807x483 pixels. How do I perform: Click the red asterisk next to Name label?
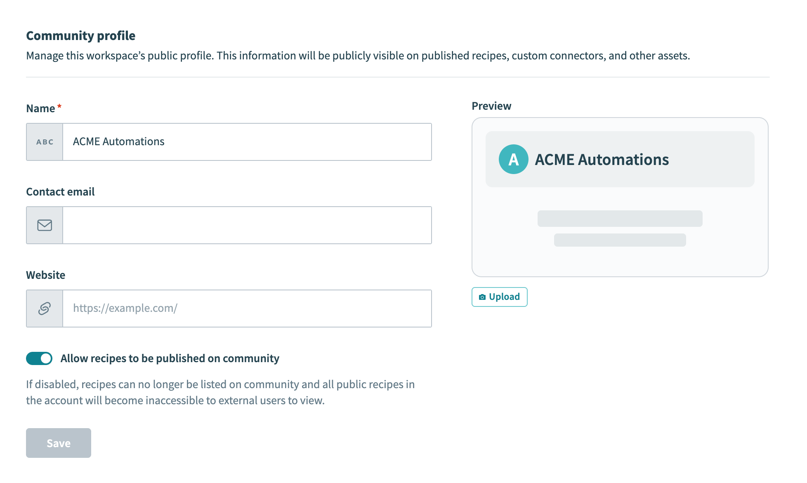pos(59,106)
